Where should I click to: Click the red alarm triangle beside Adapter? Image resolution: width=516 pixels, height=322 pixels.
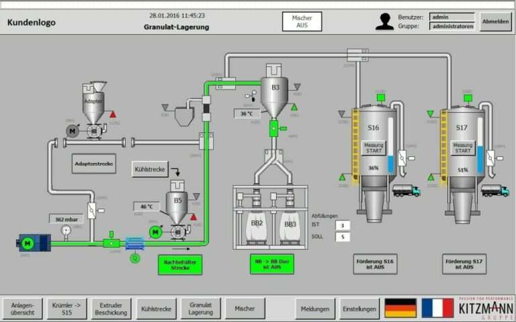113,114
